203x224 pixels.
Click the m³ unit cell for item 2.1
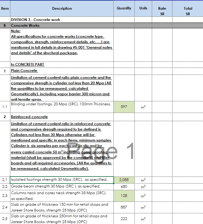point(143,180)
